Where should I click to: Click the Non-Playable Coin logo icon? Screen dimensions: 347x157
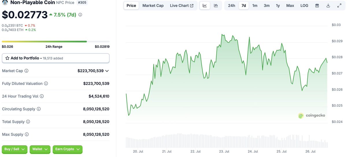(5, 2)
